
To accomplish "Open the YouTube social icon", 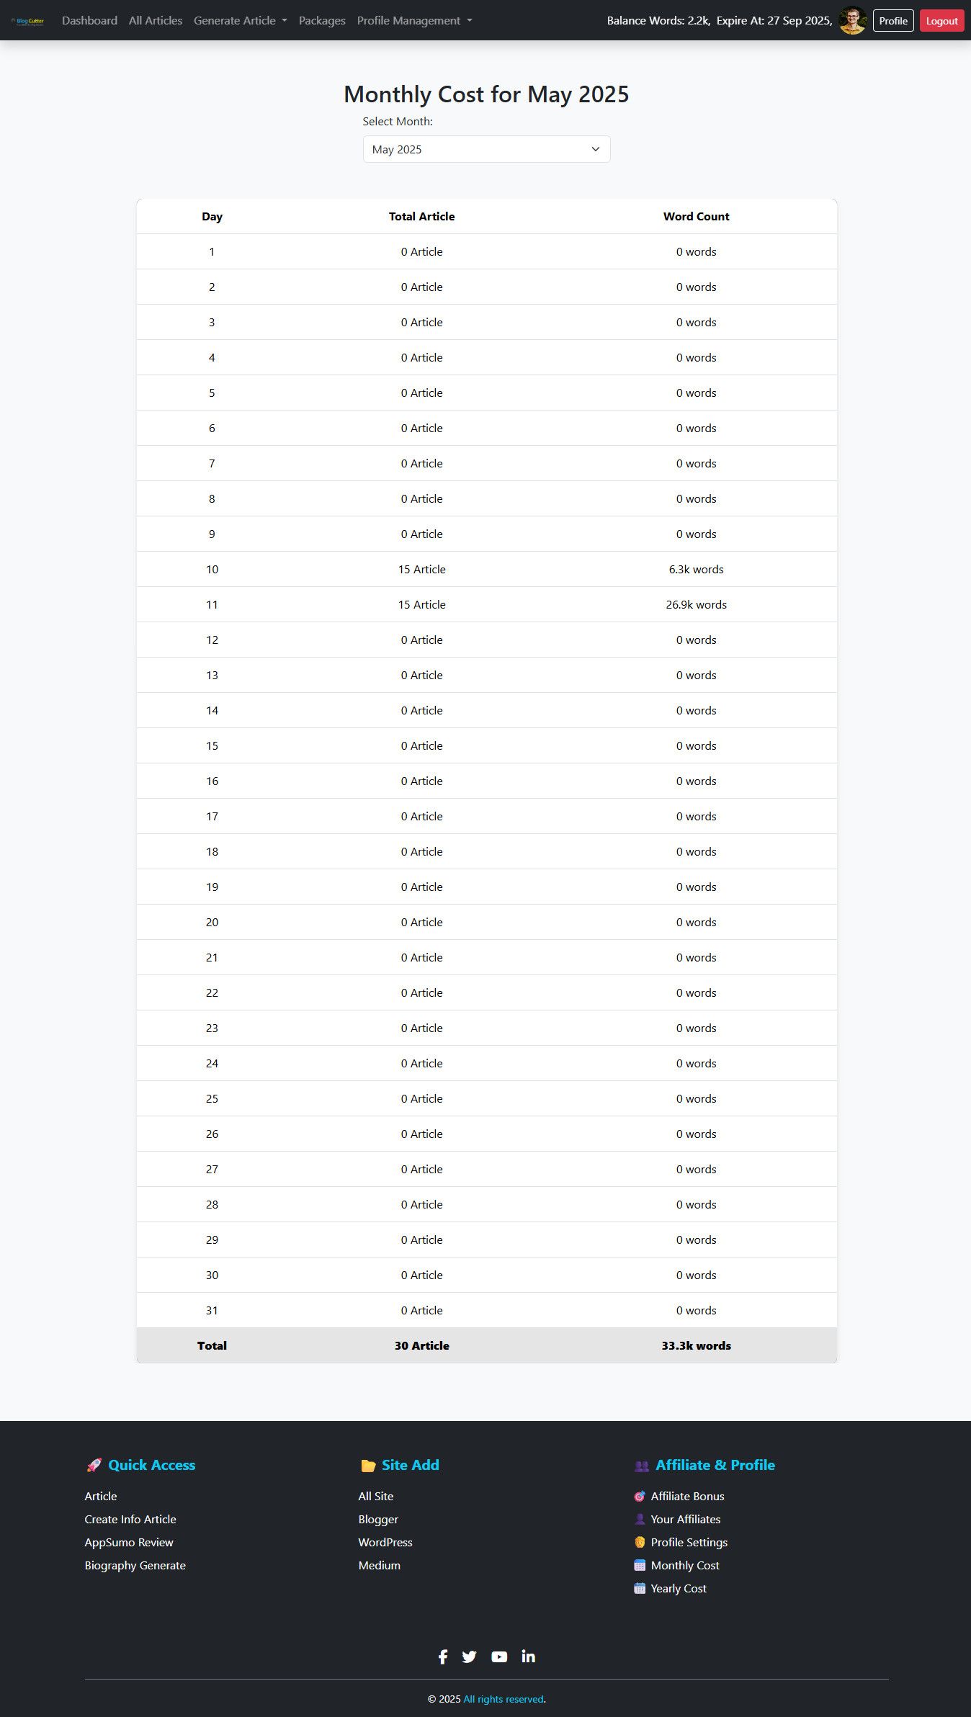I will point(499,1657).
